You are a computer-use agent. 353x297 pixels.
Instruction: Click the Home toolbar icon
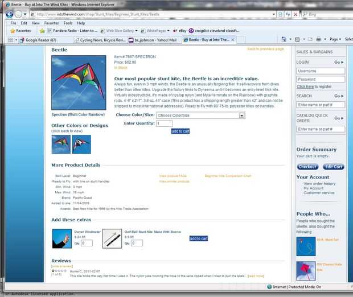click(284, 39)
